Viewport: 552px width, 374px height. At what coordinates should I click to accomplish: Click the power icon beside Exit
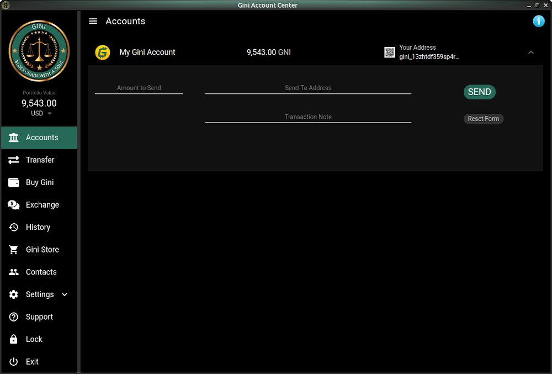[14, 362]
